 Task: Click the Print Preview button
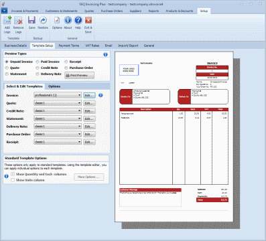pos(79,76)
